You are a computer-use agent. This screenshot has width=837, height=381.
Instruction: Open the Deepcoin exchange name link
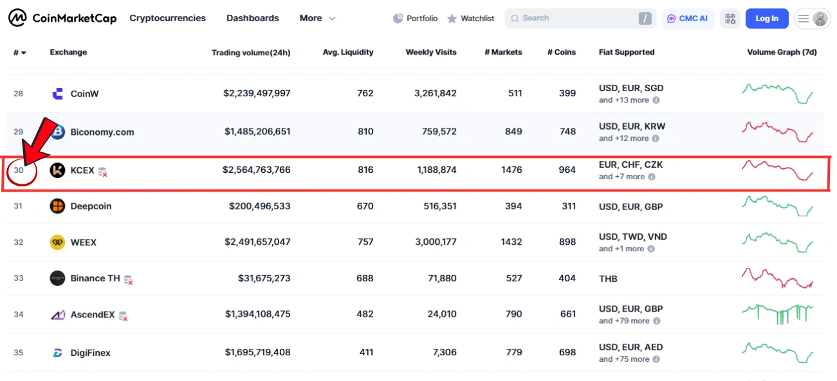point(91,206)
